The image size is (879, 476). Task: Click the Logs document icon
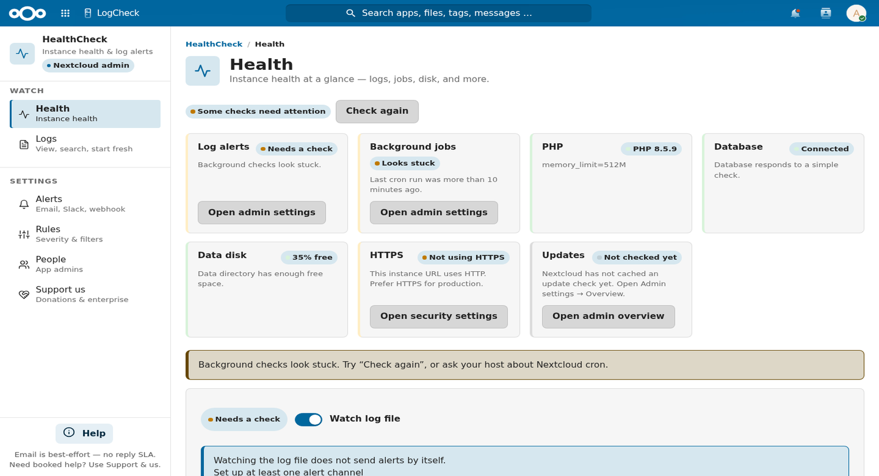click(x=24, y=144)
